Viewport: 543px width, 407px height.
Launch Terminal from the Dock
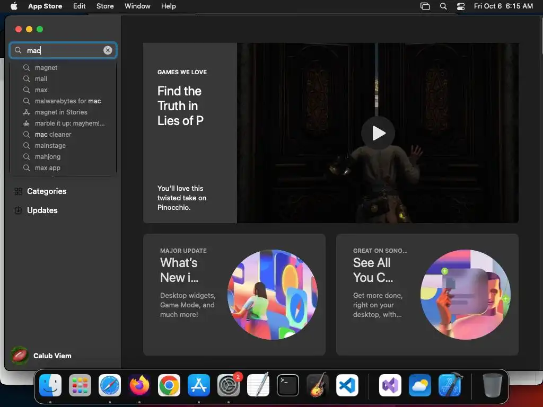click(x=288, y=385)
